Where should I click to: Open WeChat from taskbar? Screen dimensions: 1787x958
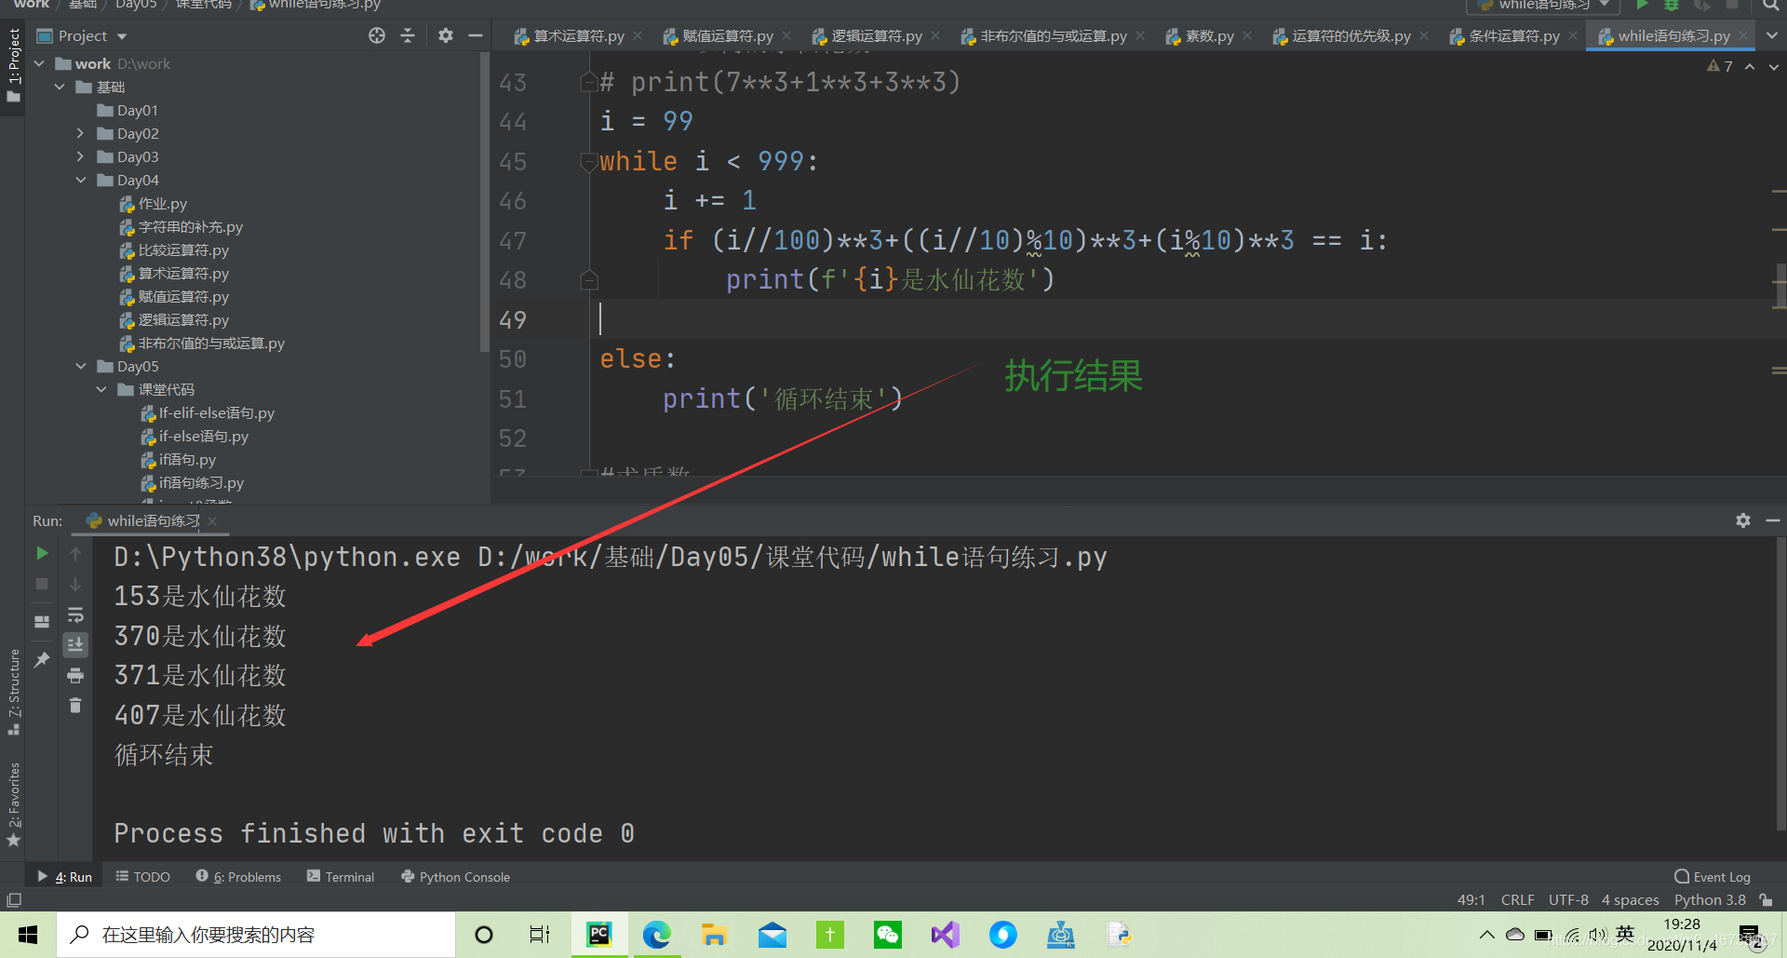[888, 935]
